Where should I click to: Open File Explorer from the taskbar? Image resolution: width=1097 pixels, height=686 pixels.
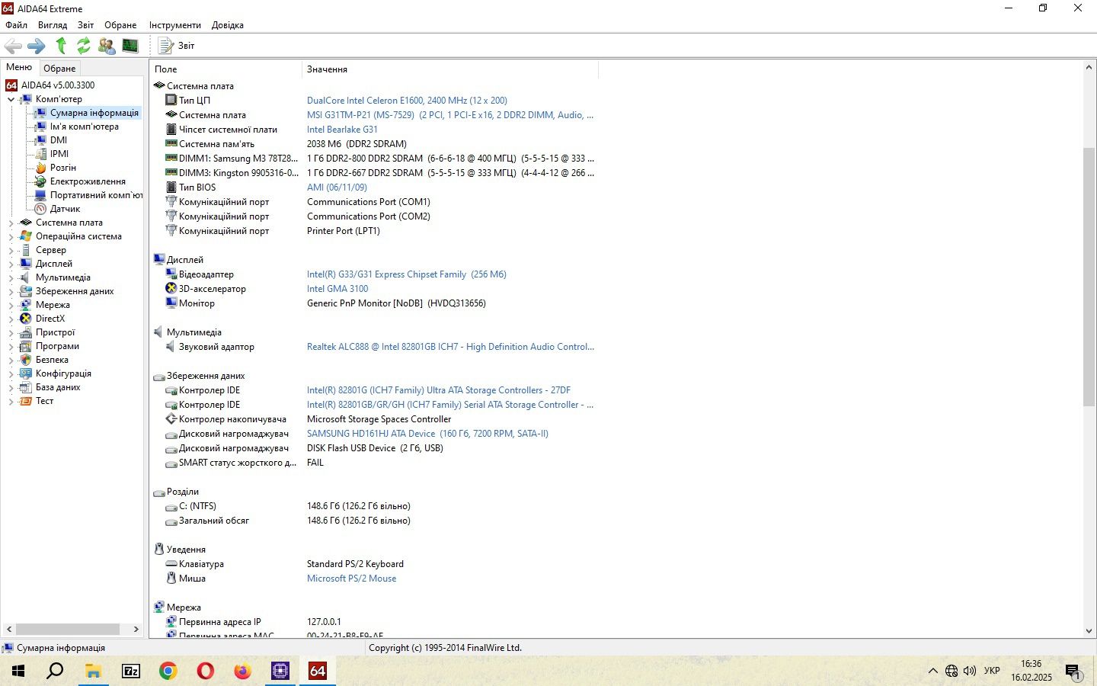coord(93,671)
